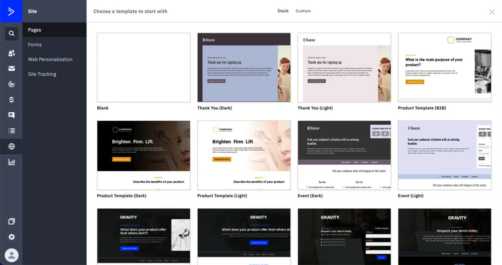Open Contacts from the sidebar icon

point(11,53)
